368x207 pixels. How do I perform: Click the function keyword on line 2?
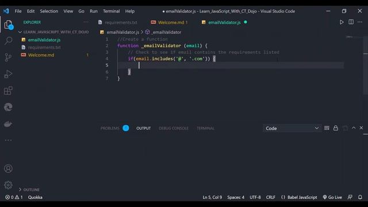128,45
